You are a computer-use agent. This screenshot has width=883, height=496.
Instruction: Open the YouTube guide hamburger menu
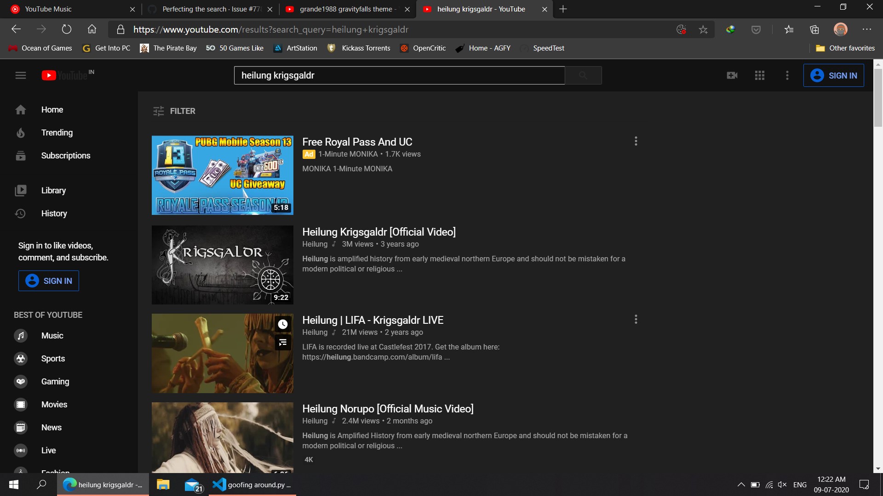pyautogui.click(x=21, y=75)
